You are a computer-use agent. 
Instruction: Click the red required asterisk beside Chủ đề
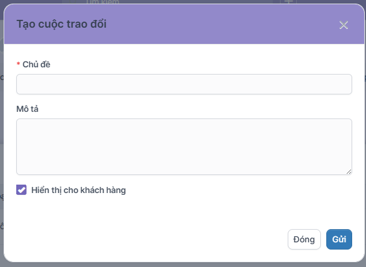(x=18, y=63)
